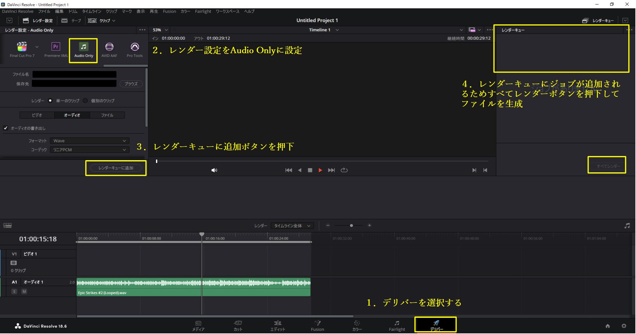This screenshot has width=636, height=334.
Task: Switch to the カラー page
Action: click(x=357, y=325)
